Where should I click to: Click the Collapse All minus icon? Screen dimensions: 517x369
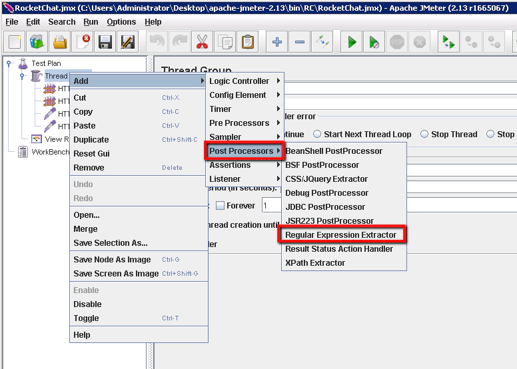coord(299,42)
